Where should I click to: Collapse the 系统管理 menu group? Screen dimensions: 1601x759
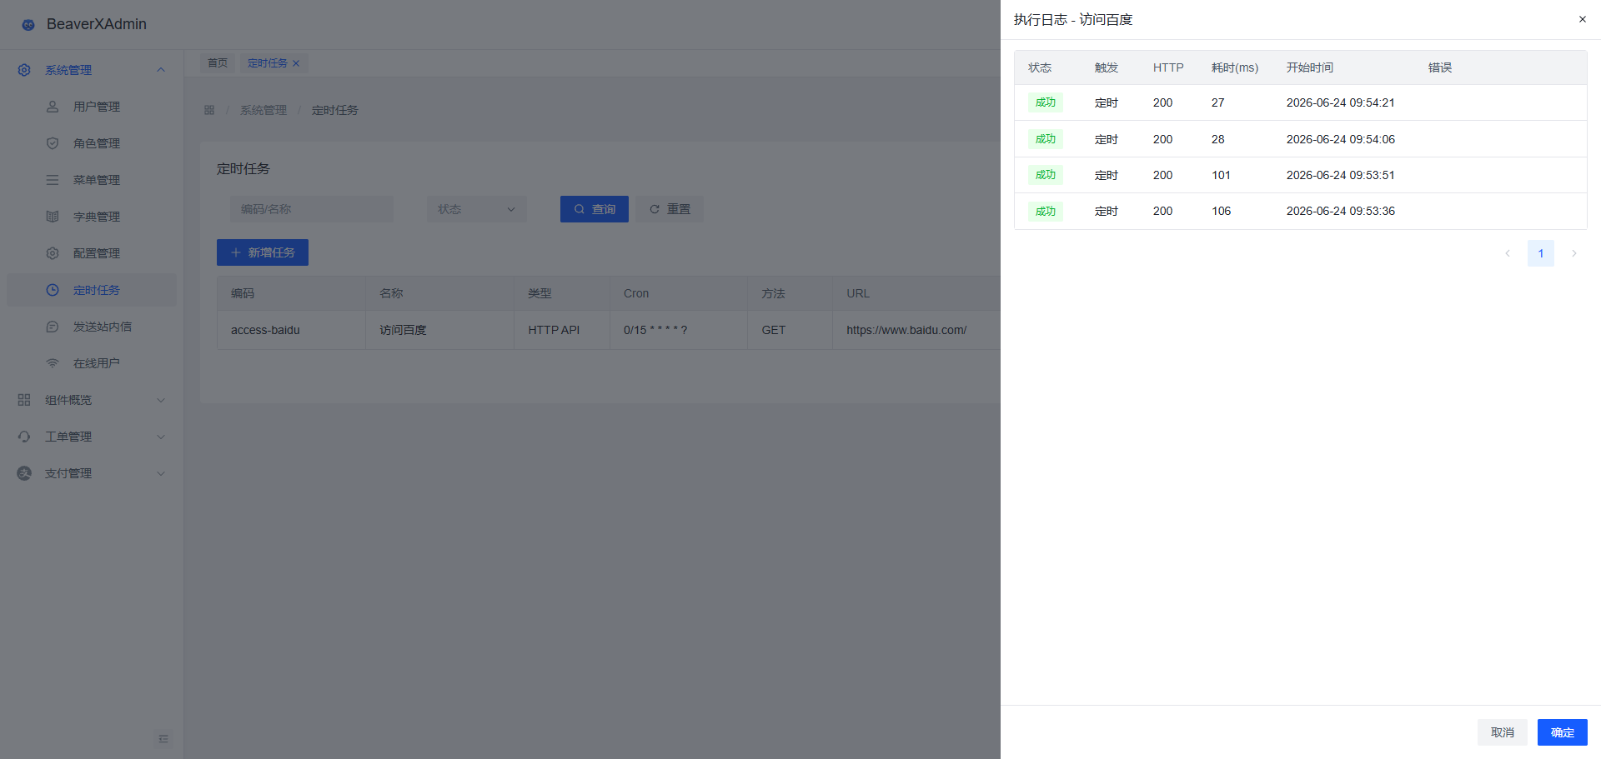tap(161, 70)
